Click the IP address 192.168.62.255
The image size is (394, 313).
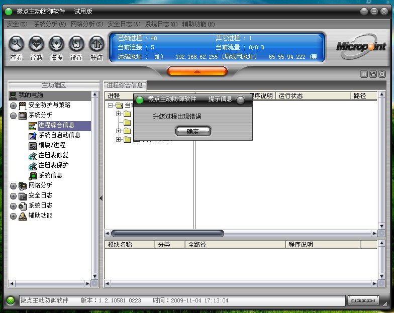click(x=197, y=57)
